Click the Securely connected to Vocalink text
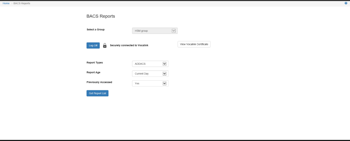350x141 pixels. pyautogui.click(x=129, y=45)
